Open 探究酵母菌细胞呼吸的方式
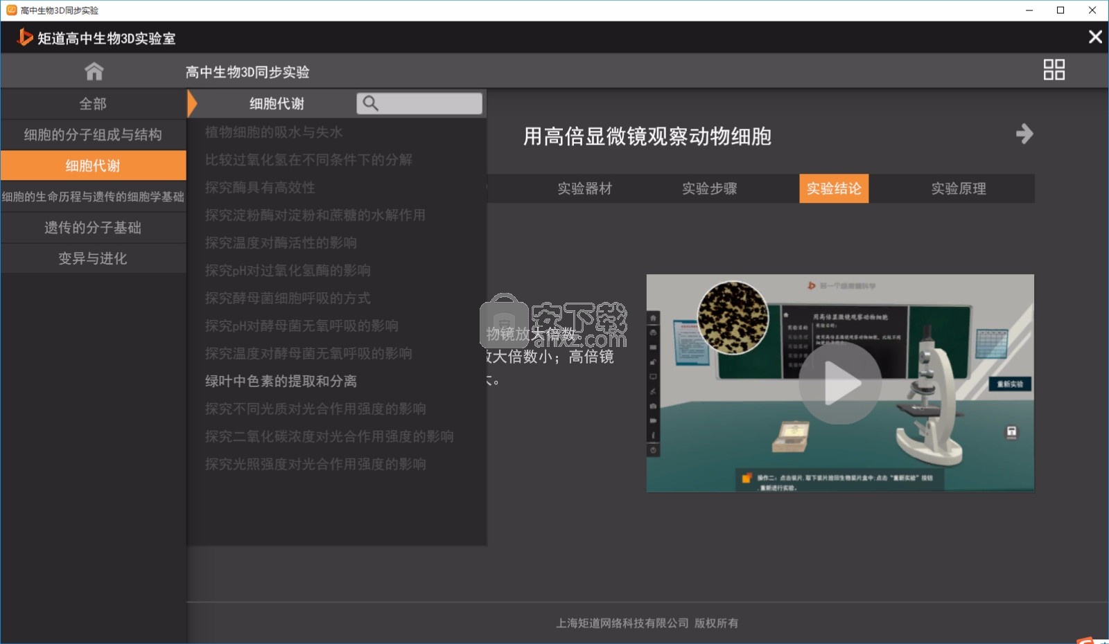 tap(288, 298)
